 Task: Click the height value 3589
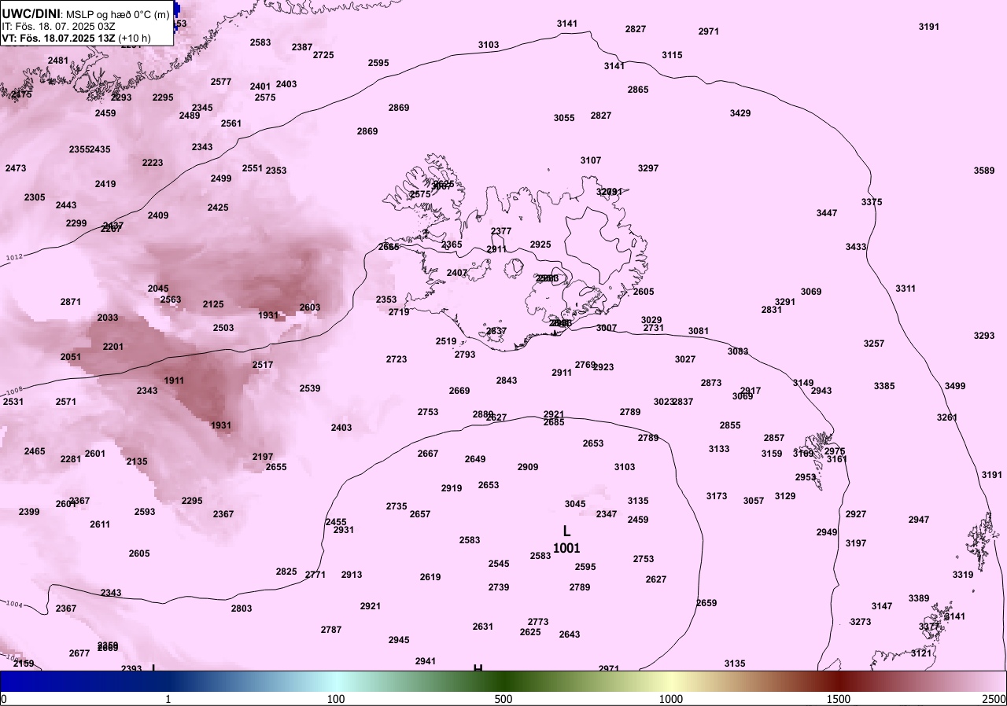tap(984, 171)
